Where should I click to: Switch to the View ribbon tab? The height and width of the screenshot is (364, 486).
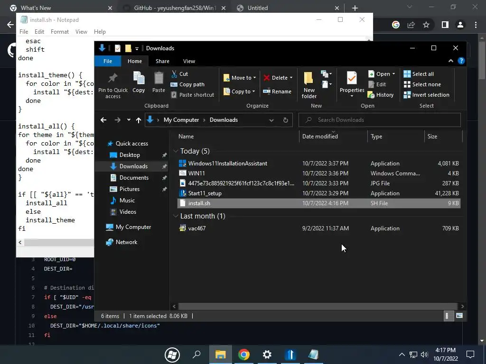click(189, 61)
